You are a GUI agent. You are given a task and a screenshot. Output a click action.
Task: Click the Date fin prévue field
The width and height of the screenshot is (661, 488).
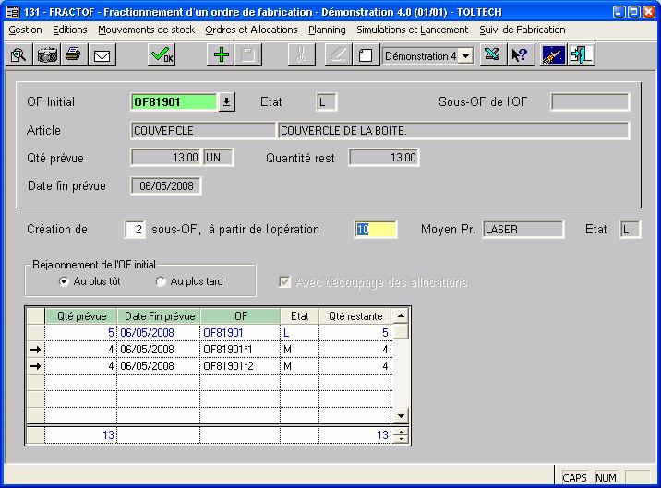pos(166,185)
